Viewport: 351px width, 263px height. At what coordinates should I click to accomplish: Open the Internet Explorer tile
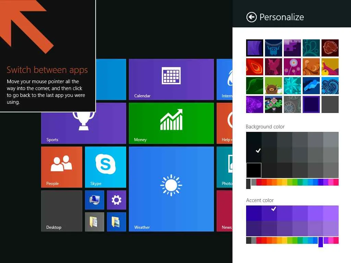225,79
